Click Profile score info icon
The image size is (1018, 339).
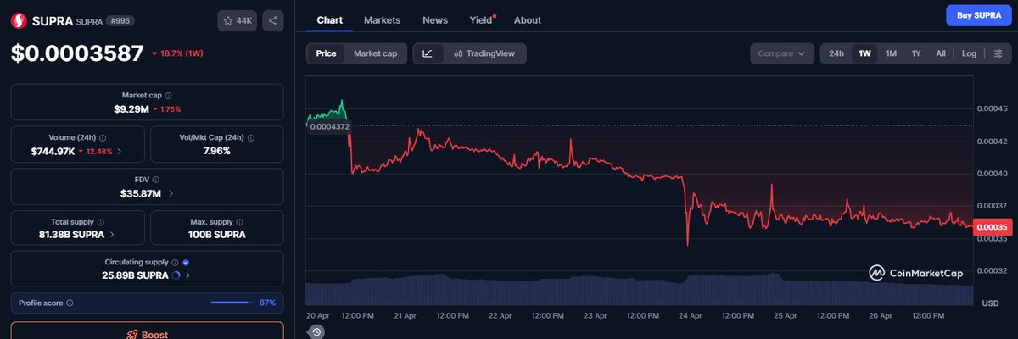[70, 303]
